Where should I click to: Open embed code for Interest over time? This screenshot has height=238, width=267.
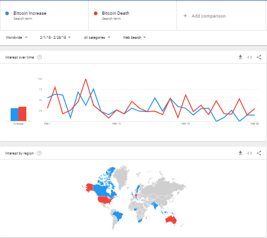click(249, 57)
